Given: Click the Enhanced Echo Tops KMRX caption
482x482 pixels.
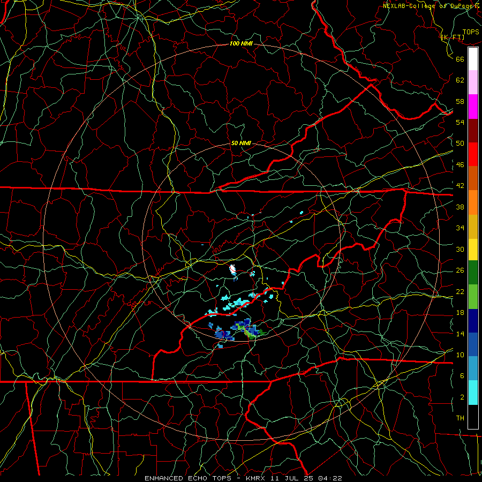Looking at the screenshot, I should [x=243, y=478].
